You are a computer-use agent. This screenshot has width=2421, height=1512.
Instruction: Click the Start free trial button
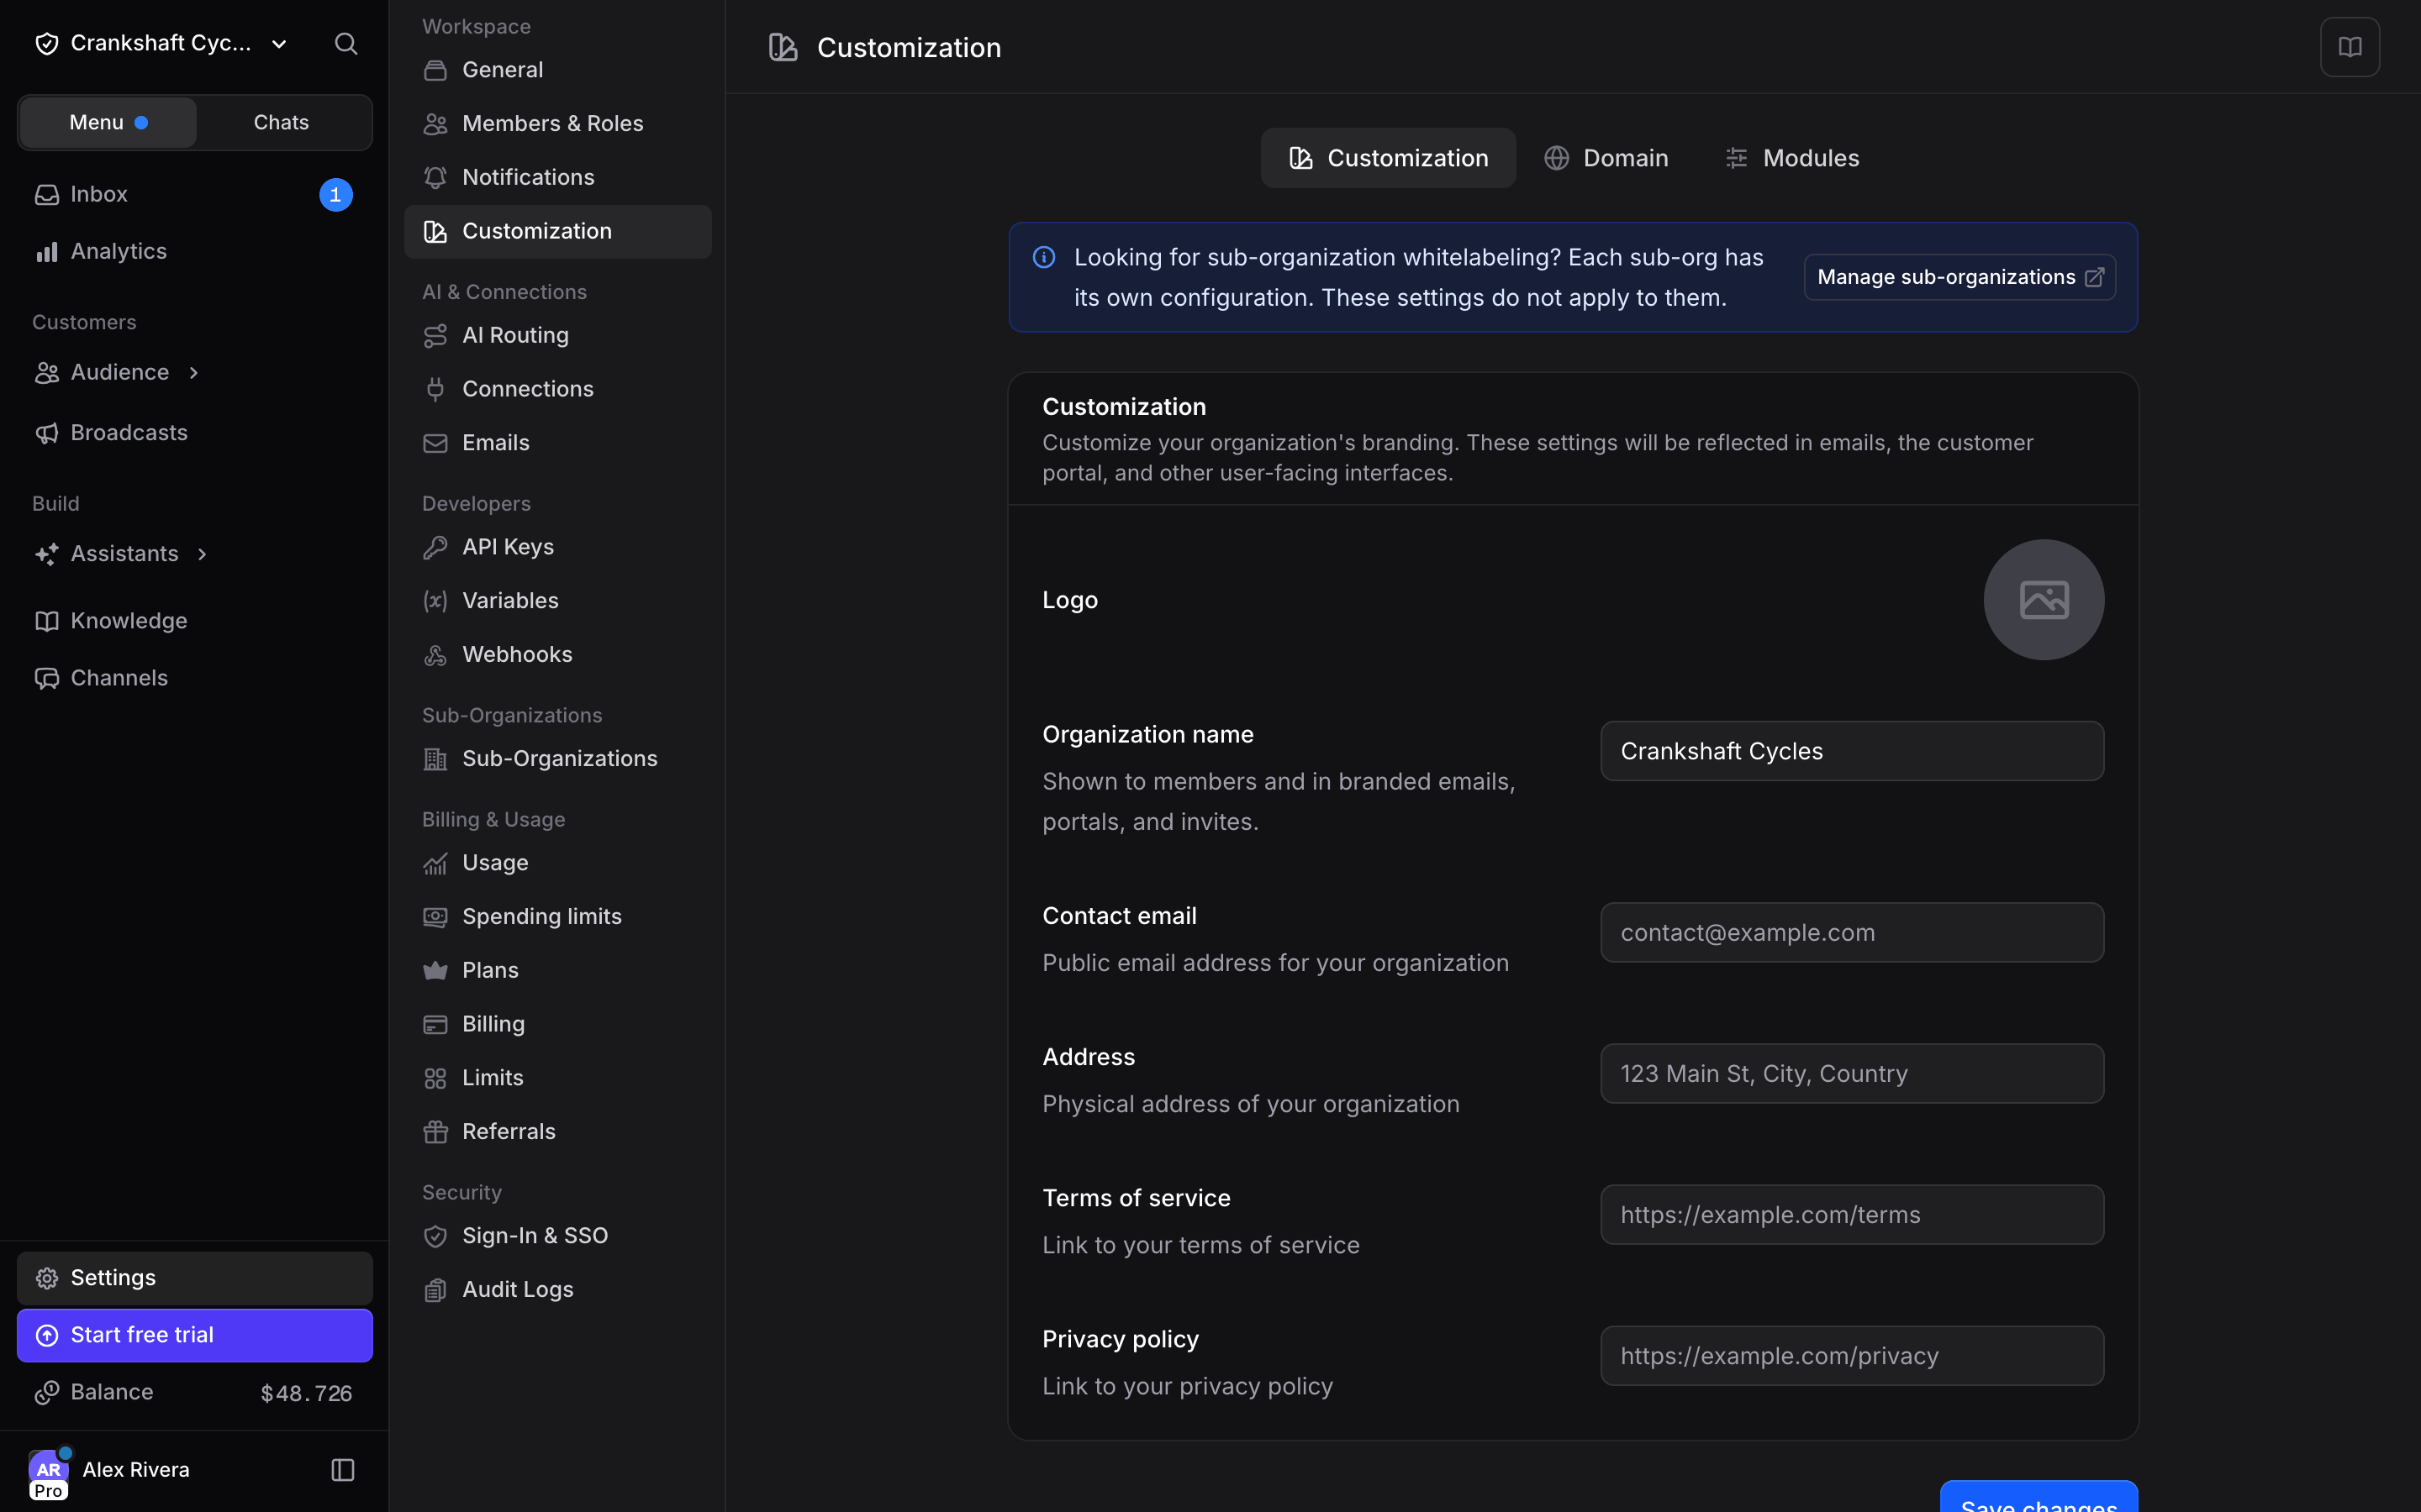pos(195,1335)
